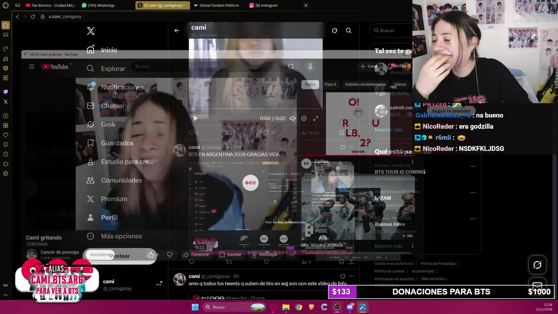
Task: Click Guardar under the YouTube video
Action: pos(230,254)
